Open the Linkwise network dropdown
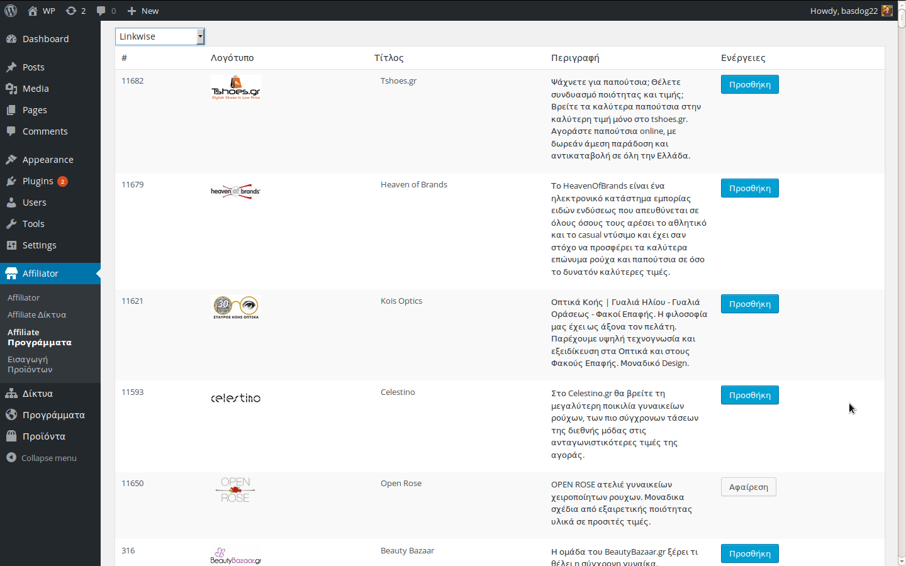906x566 pixels. click(160, 36)
